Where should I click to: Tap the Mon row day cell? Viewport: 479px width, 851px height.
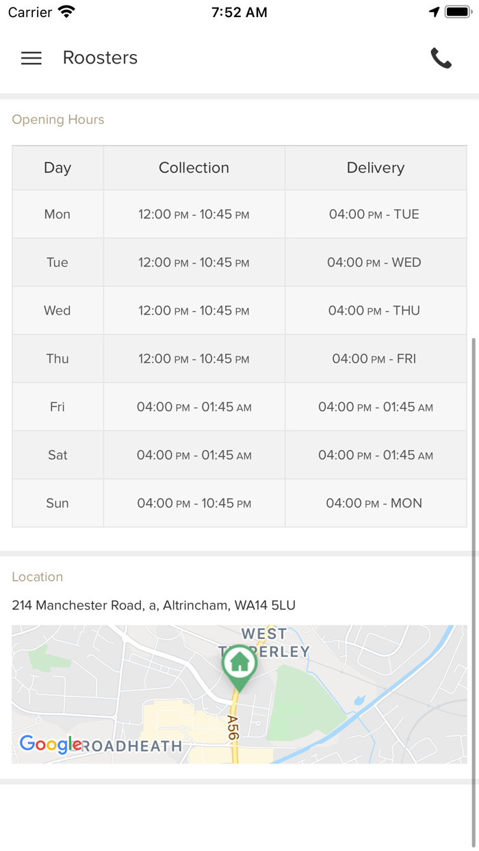tap(57, 214)
